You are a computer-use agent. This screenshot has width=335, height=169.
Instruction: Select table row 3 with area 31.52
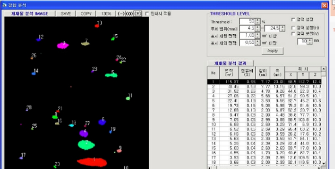[264, 91]
